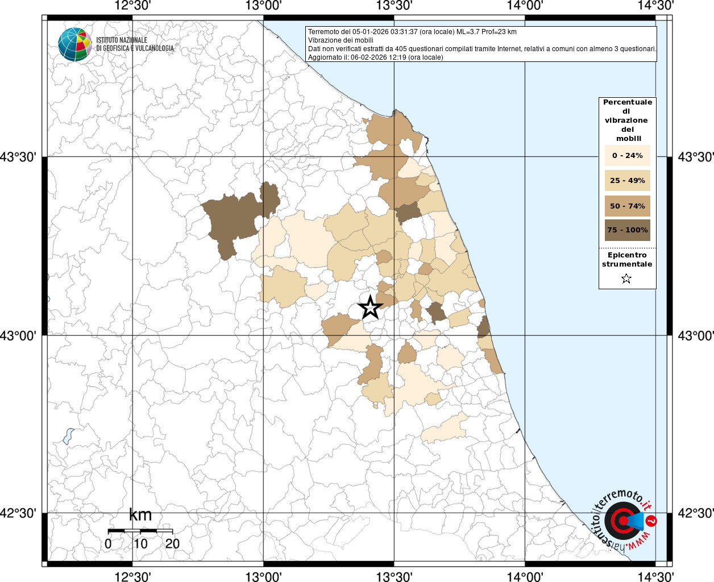Click the star symbol in the legend
Screen dimensions: 714x582
tap(626, 278)
